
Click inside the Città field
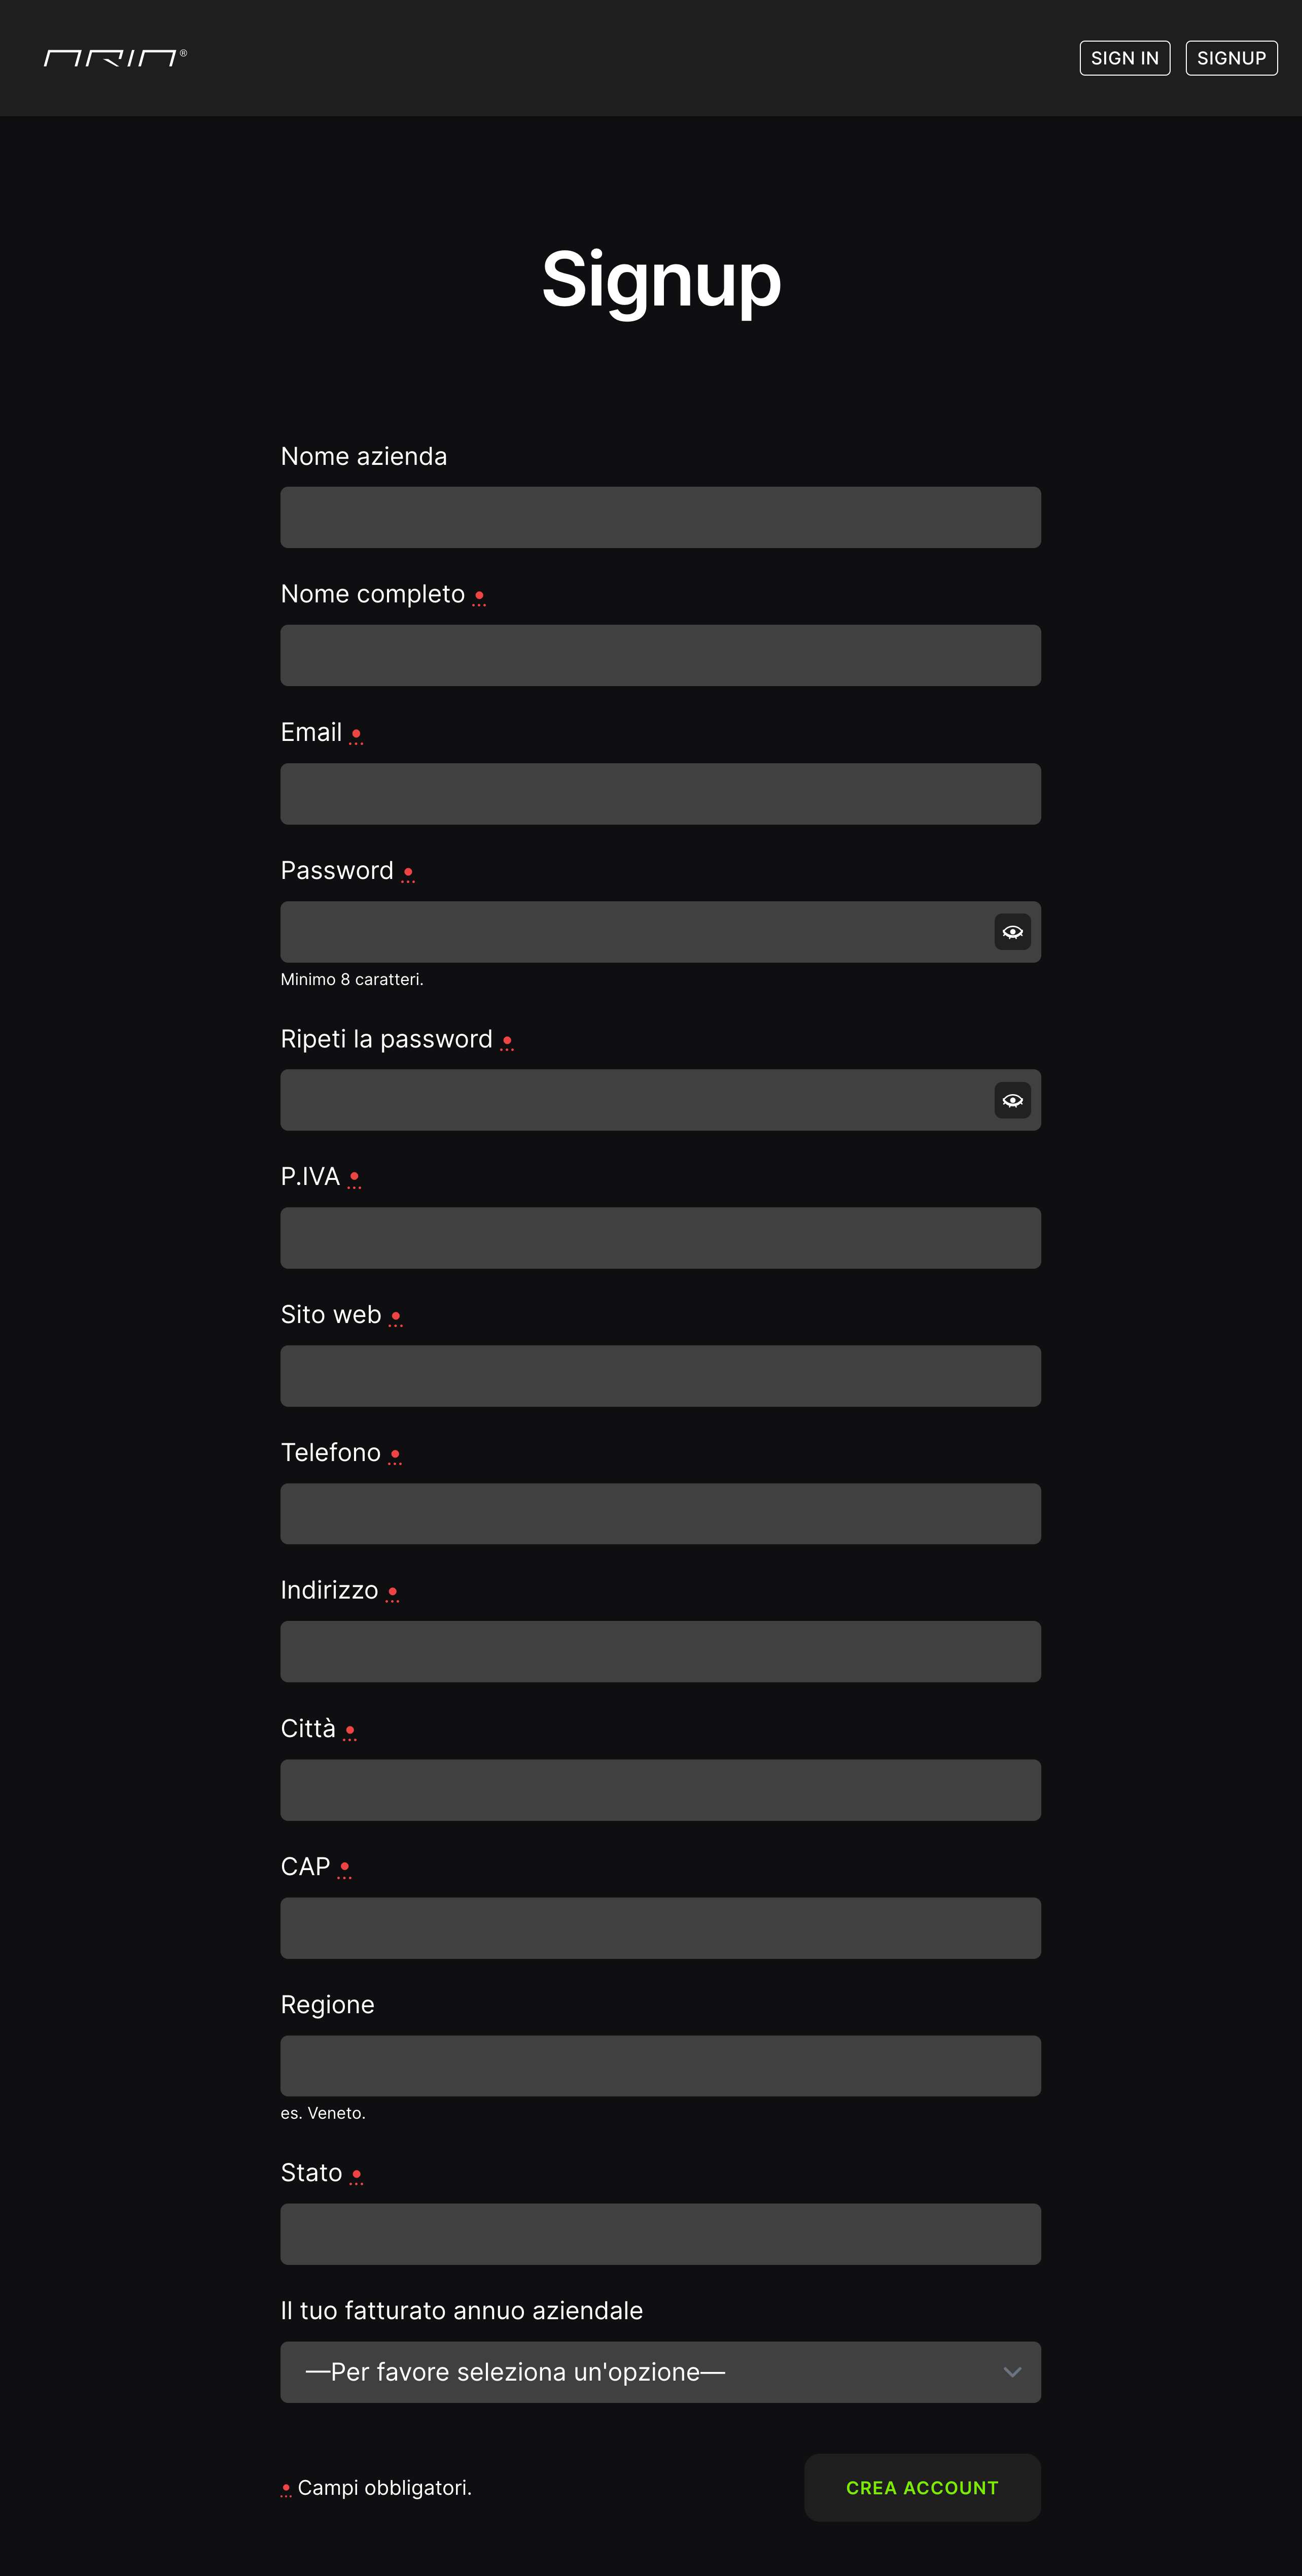[x=660, y=1790]
